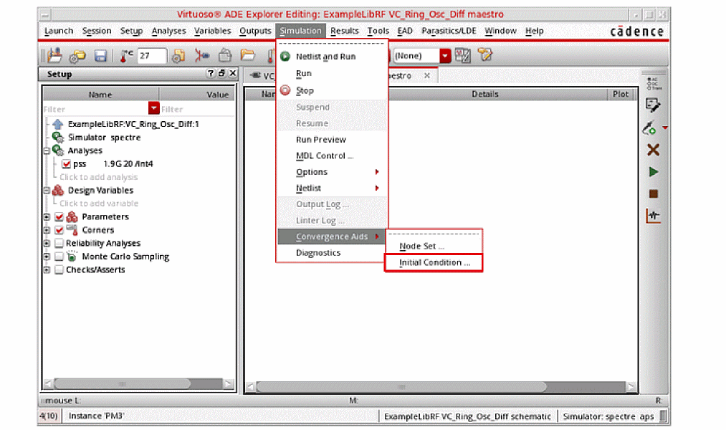The width and height of the screenshot is (726, 430).
Task: Open the Options submenu
Action: pyautogui.click(x=332, y=172)
